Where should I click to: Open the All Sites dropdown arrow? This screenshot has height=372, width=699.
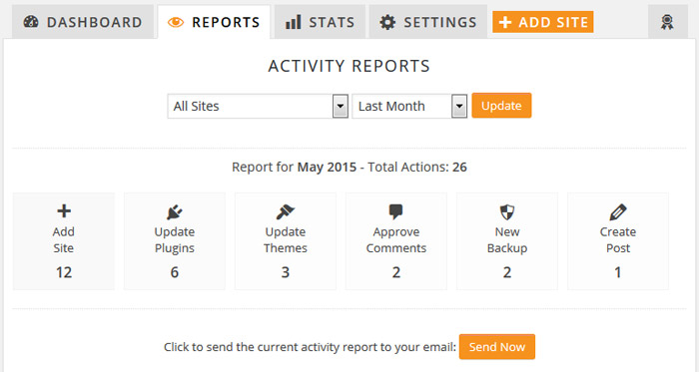(x=341, y=106)
